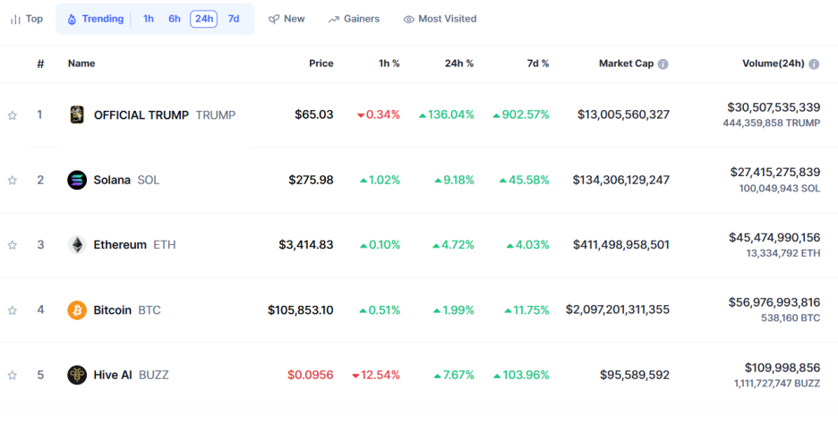Switch trending timeframe to 7d

[x=234, y=20]
